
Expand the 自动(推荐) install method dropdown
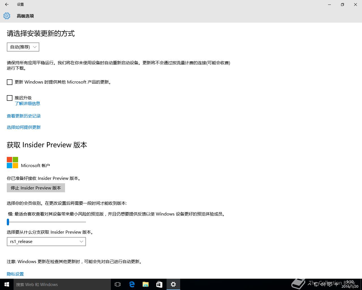point(23,47)
